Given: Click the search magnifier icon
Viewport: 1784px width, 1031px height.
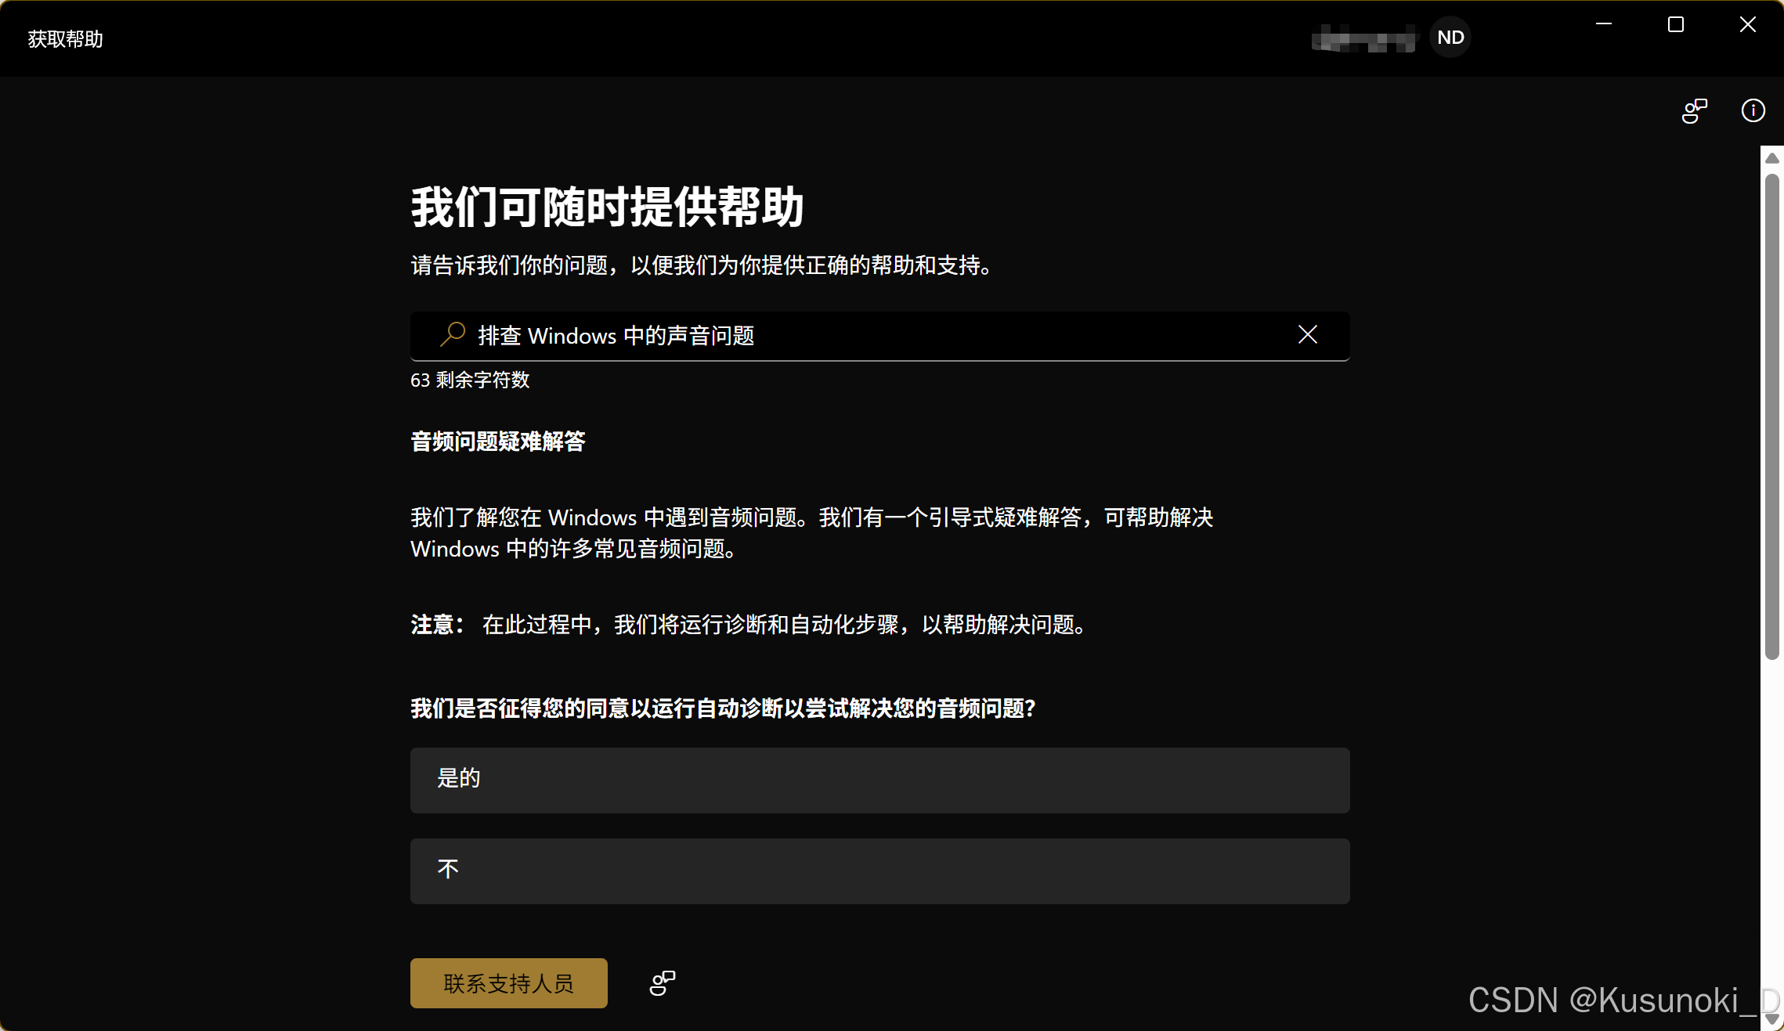Looking at the screenshot, I should point(453,335).
